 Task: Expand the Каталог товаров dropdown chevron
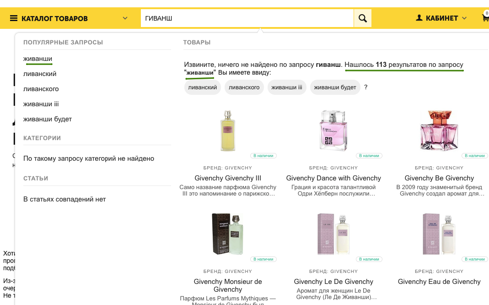(x=125, y=18)
